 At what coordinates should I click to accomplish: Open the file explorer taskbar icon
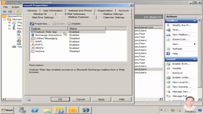(x=48, y=110)
